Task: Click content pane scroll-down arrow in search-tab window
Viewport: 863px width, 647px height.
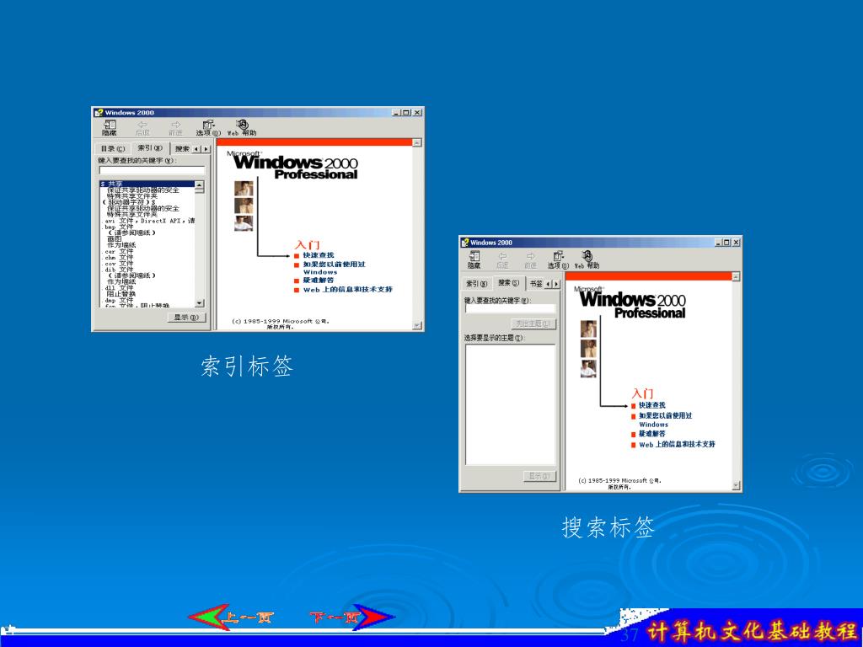Action: 736,485
